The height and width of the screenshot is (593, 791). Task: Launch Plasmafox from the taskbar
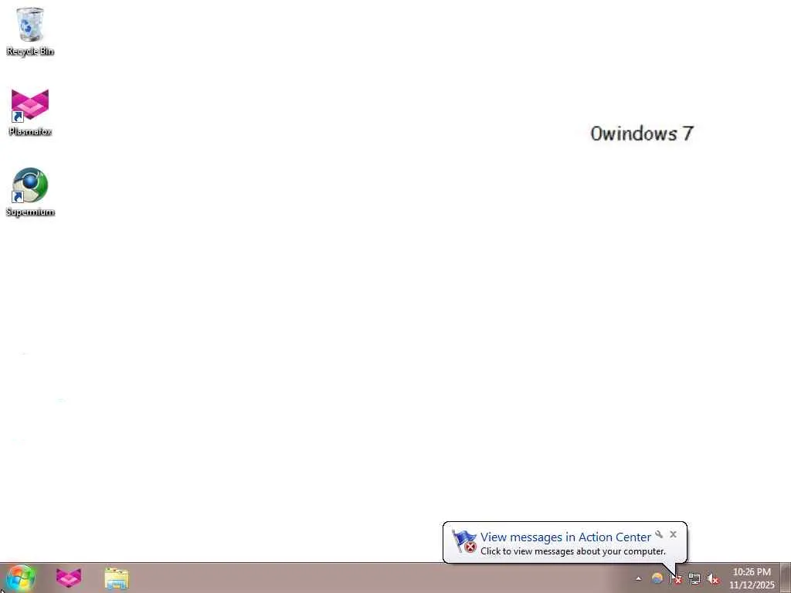69,578
